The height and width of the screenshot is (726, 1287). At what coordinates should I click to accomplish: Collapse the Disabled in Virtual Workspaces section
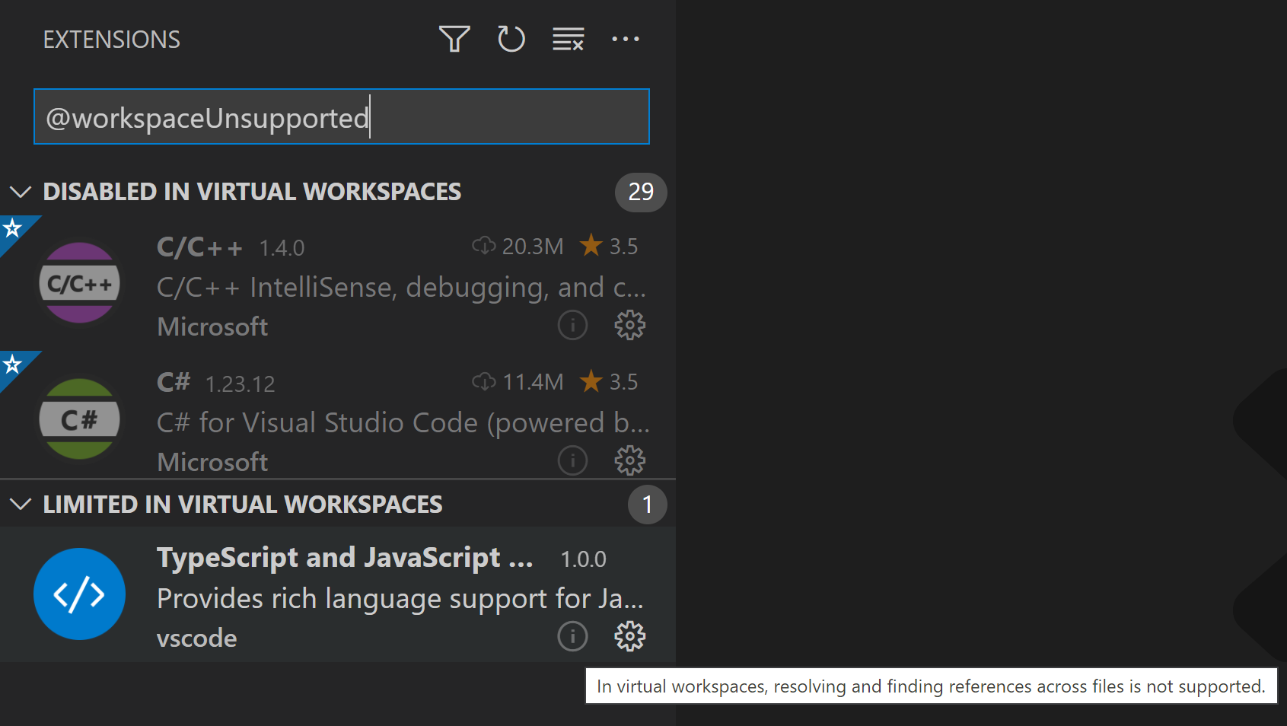click(x=21, y=192)
